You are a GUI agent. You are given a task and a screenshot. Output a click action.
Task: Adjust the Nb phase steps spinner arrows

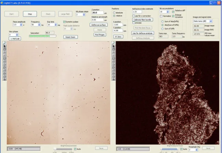(84, 15)
